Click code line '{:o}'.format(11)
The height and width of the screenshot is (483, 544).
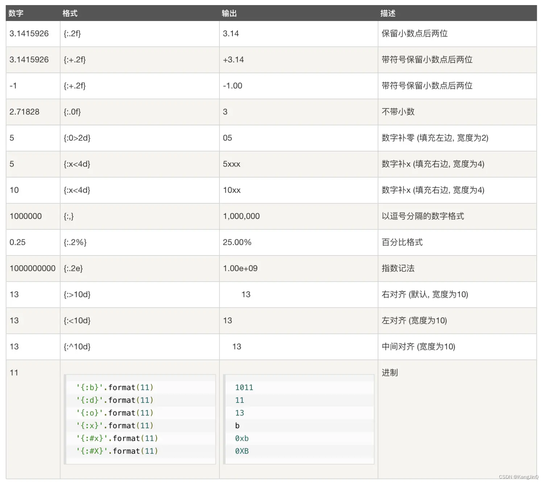point(115,413)
